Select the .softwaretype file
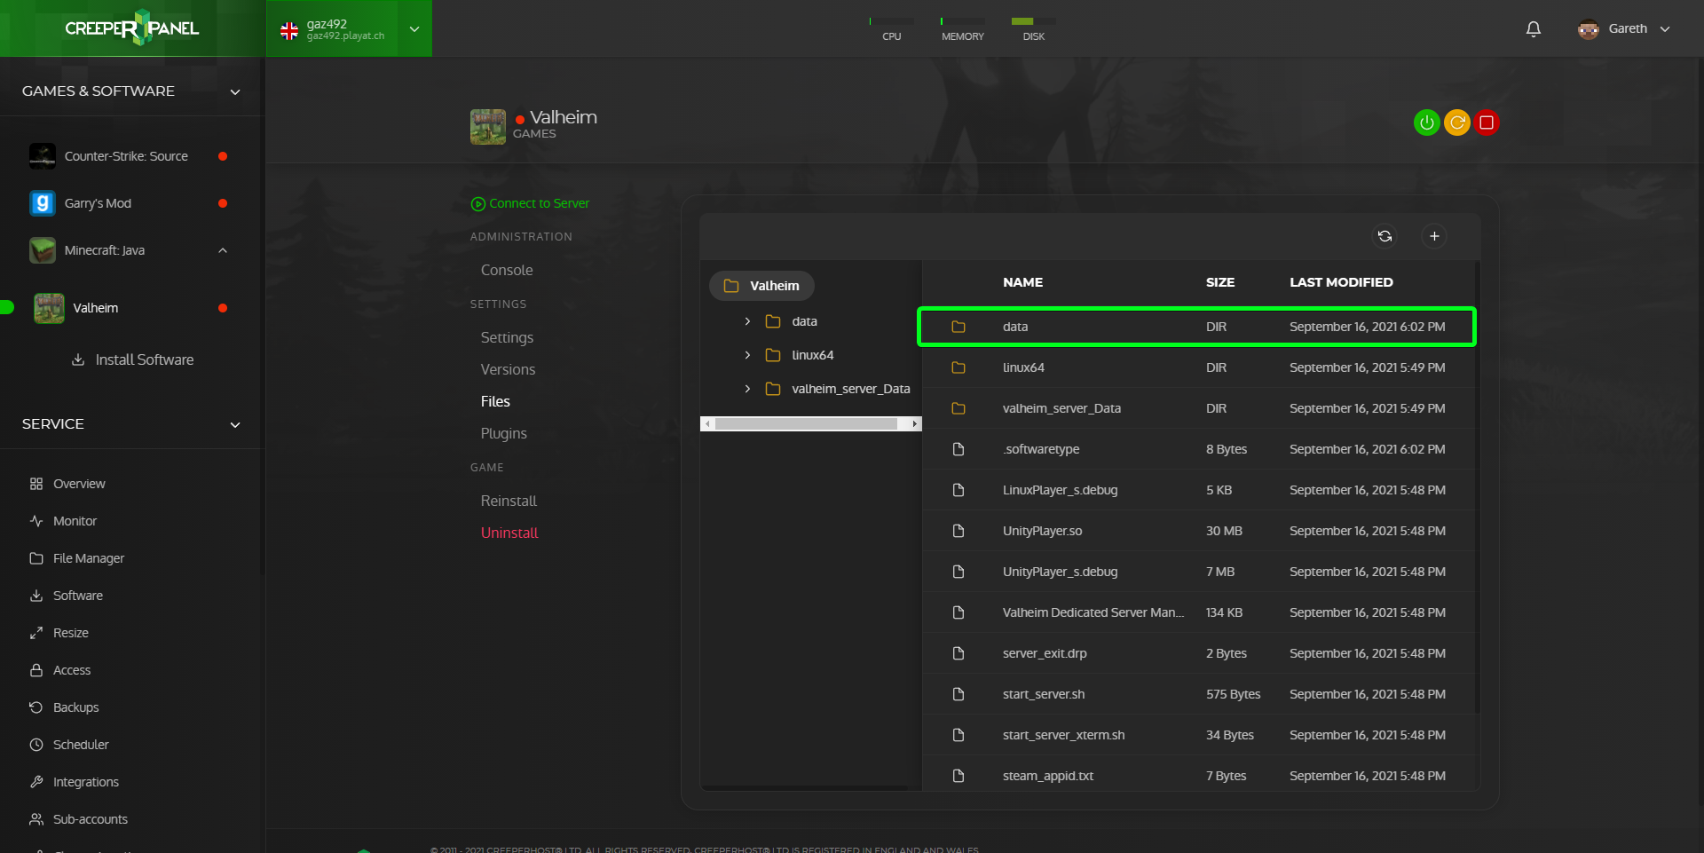This screenshot has width=1704, height=853. click(x=1198, y=449)
